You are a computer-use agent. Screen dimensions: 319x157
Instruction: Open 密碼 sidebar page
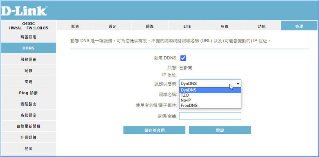pos(29,82)
